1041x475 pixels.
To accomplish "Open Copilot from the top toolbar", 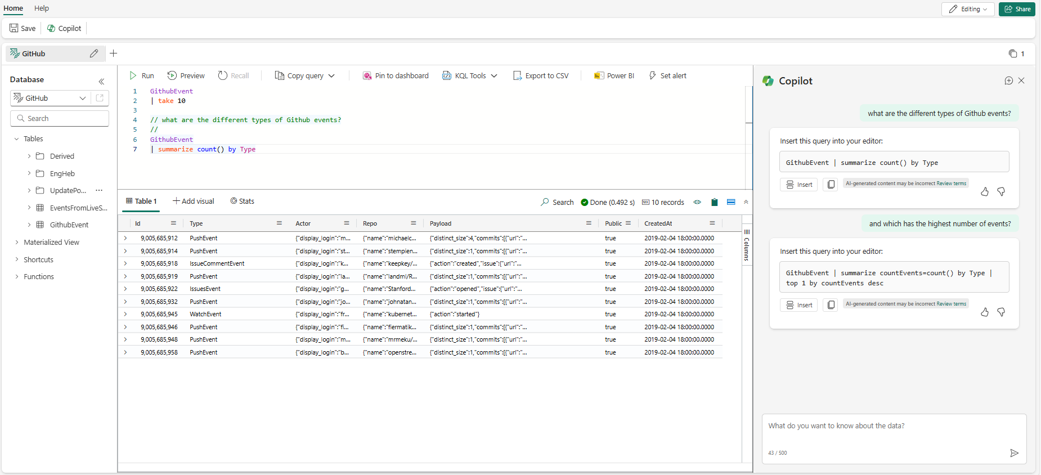I will tap(64, 28).
